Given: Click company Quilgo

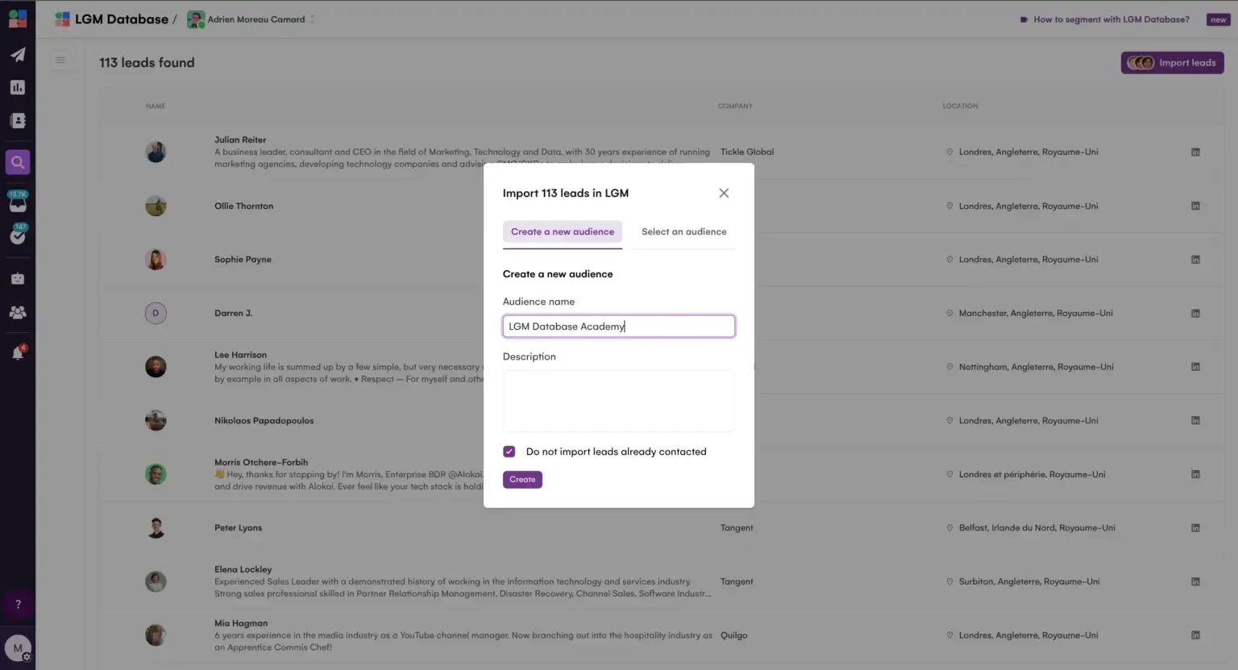Looking at the screenshot, I should coord(733,635).
